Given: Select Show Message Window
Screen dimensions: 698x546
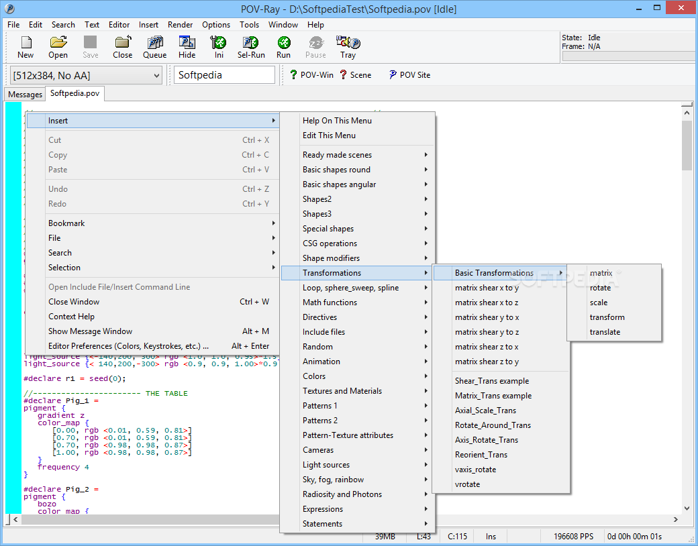Looking at the screenshot, I should pyautogui.click(x=153, y=331).
